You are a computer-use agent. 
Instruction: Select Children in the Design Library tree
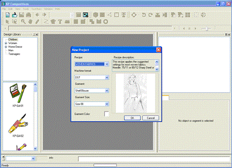coord(13,39)
